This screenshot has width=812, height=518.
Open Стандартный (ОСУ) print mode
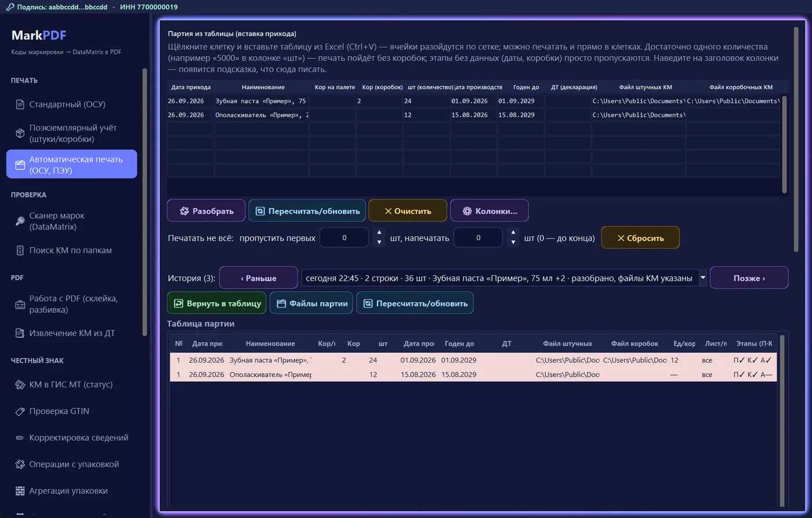click(71, 104)
